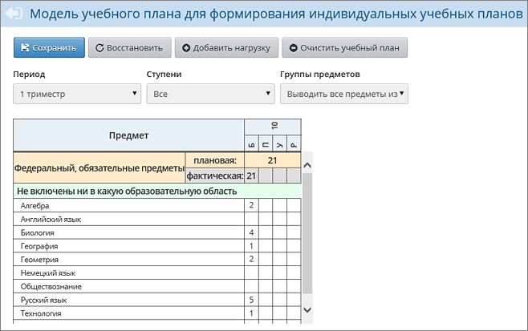Click Не включены ни в какую образовательную область row
This screenshot has width=528, height=331.
click(157, 191)
